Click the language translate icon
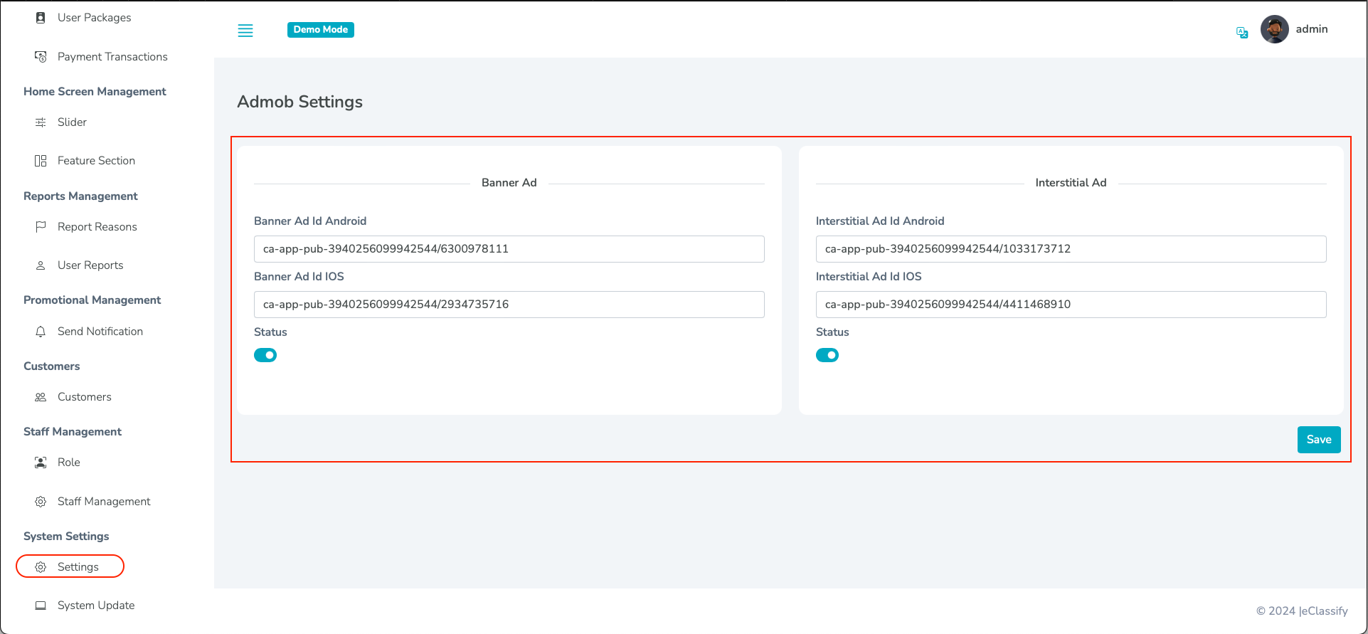 (x=1242, y=33)
